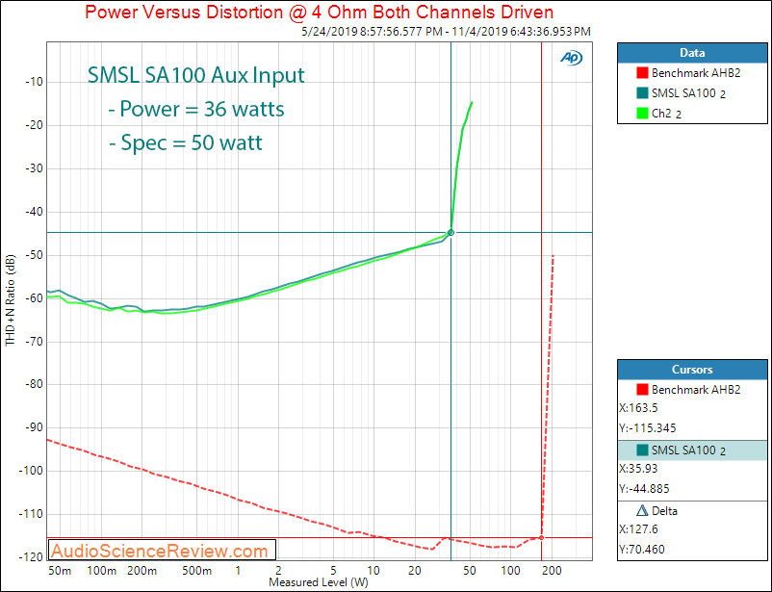Click the teal SMSL SA100 swatch in Cursors panel
The image size is (772, 592).
(642, 450)
